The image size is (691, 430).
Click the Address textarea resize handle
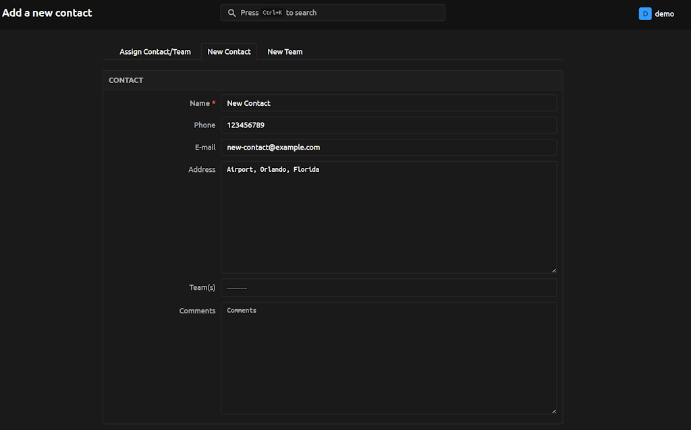point(553,270)
